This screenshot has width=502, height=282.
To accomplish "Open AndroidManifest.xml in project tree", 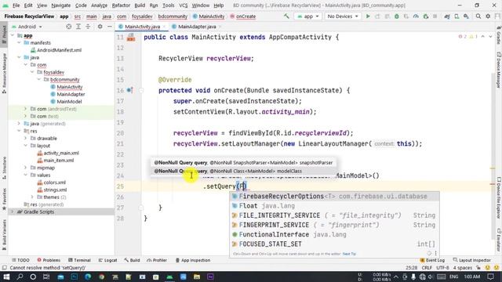I will 59,50.
